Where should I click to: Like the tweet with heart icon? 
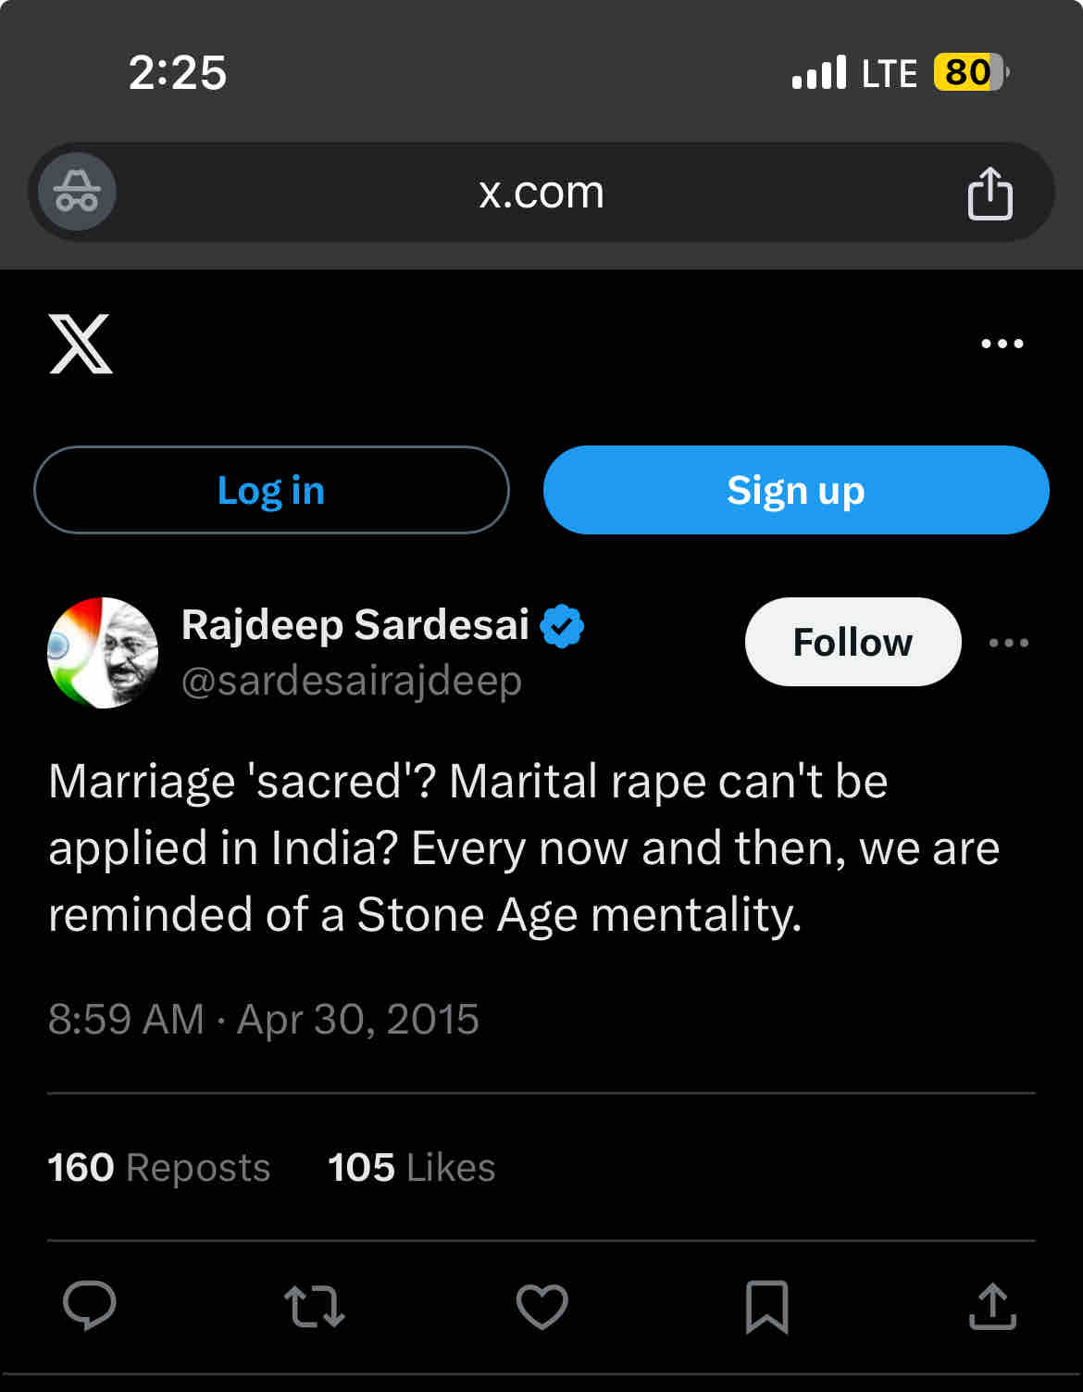pos(541,1306)
